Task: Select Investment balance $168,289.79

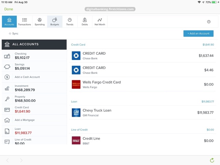Action: click(x=25, y=90)
